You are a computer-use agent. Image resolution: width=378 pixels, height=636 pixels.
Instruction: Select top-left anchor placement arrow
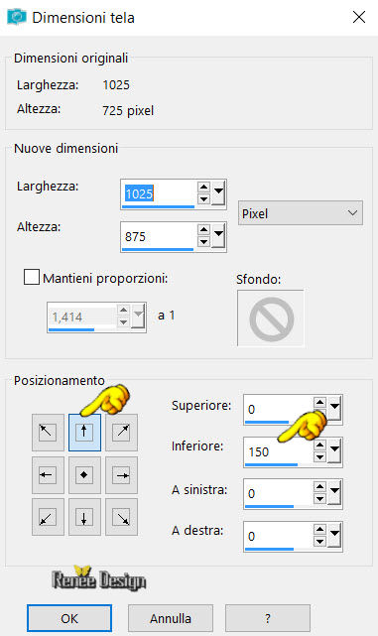(48, 432)
